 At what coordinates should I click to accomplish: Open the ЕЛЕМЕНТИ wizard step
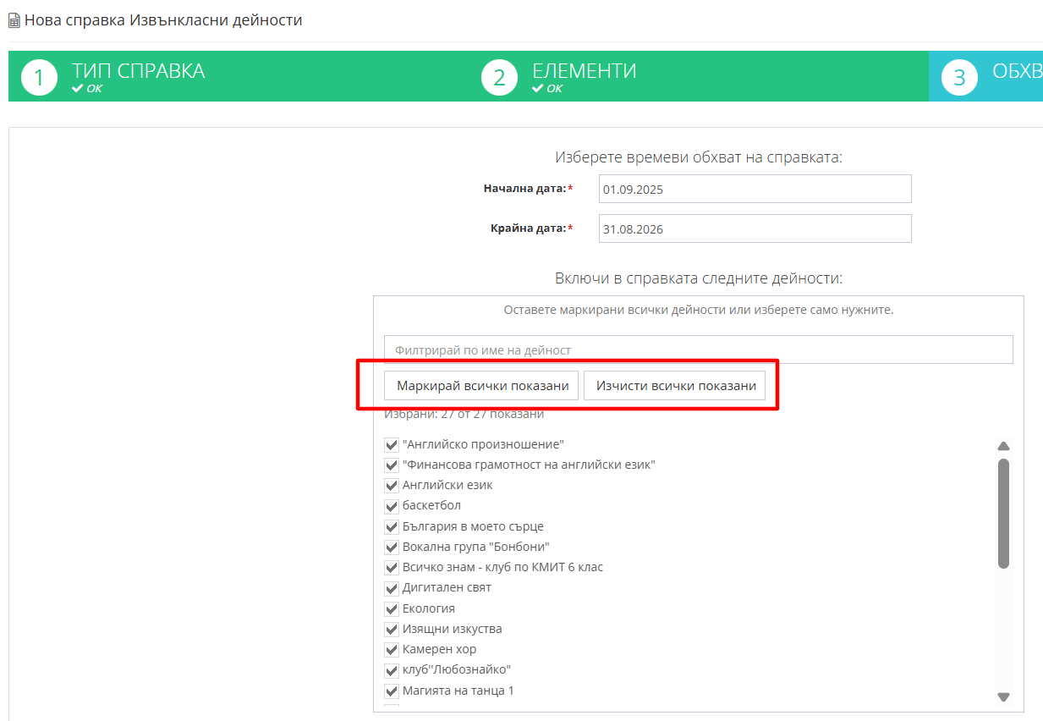pyautogui.click(x=585, y=71)
